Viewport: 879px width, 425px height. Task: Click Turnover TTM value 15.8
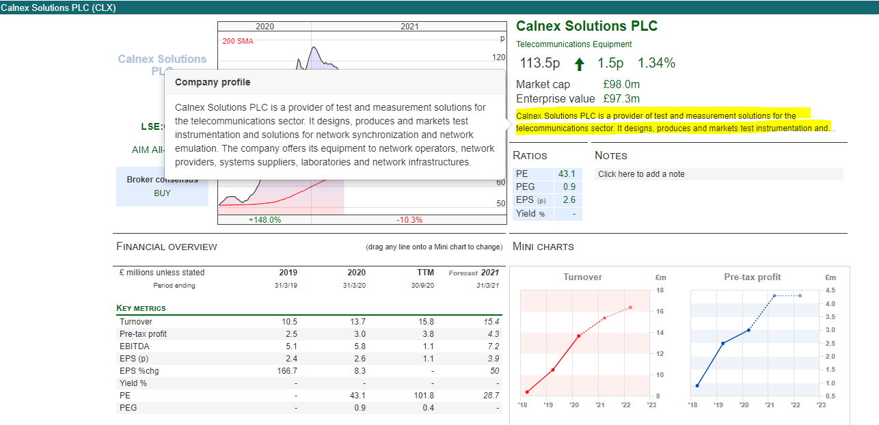tap(427, 322)
